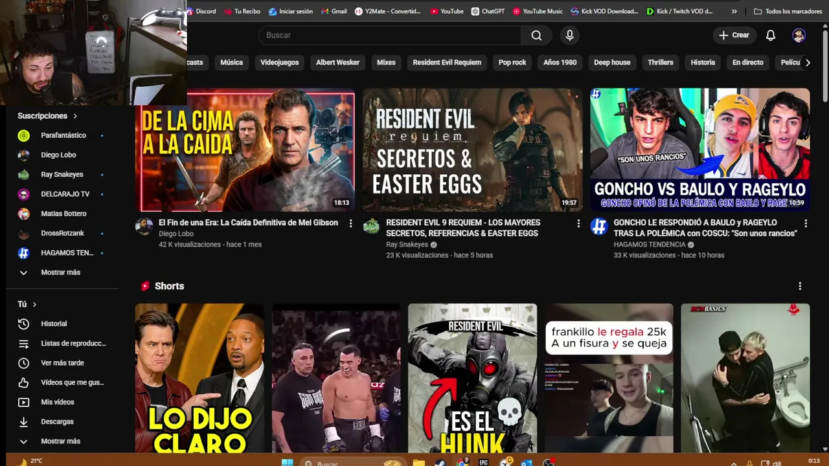The height and width of the screenshot is (466, 829).
Task: Open the boxing ring short
Action: tap(336, 378)
